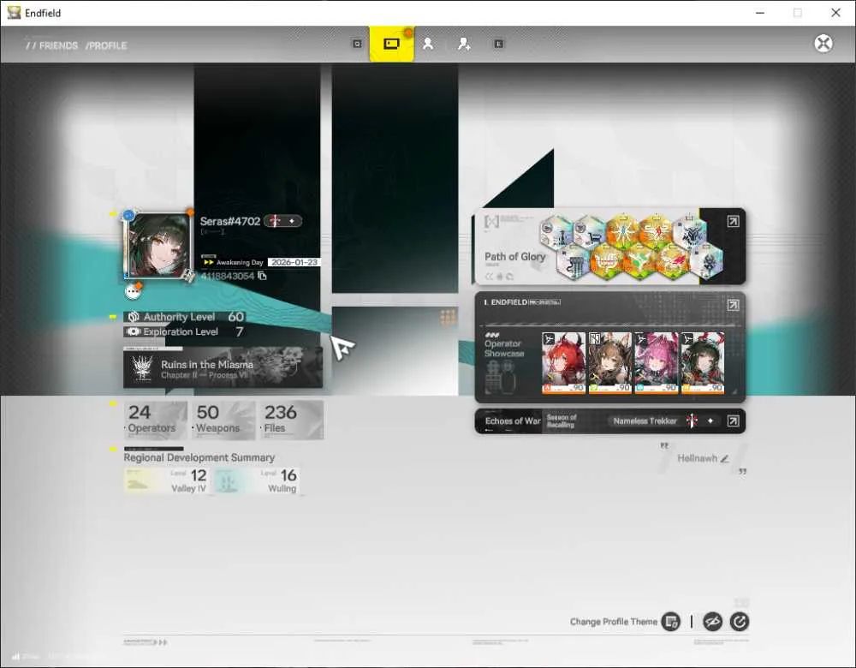Open the 50 Weapons stat card
This screenshot has height=668, width=856.
(x=223, y=420)
